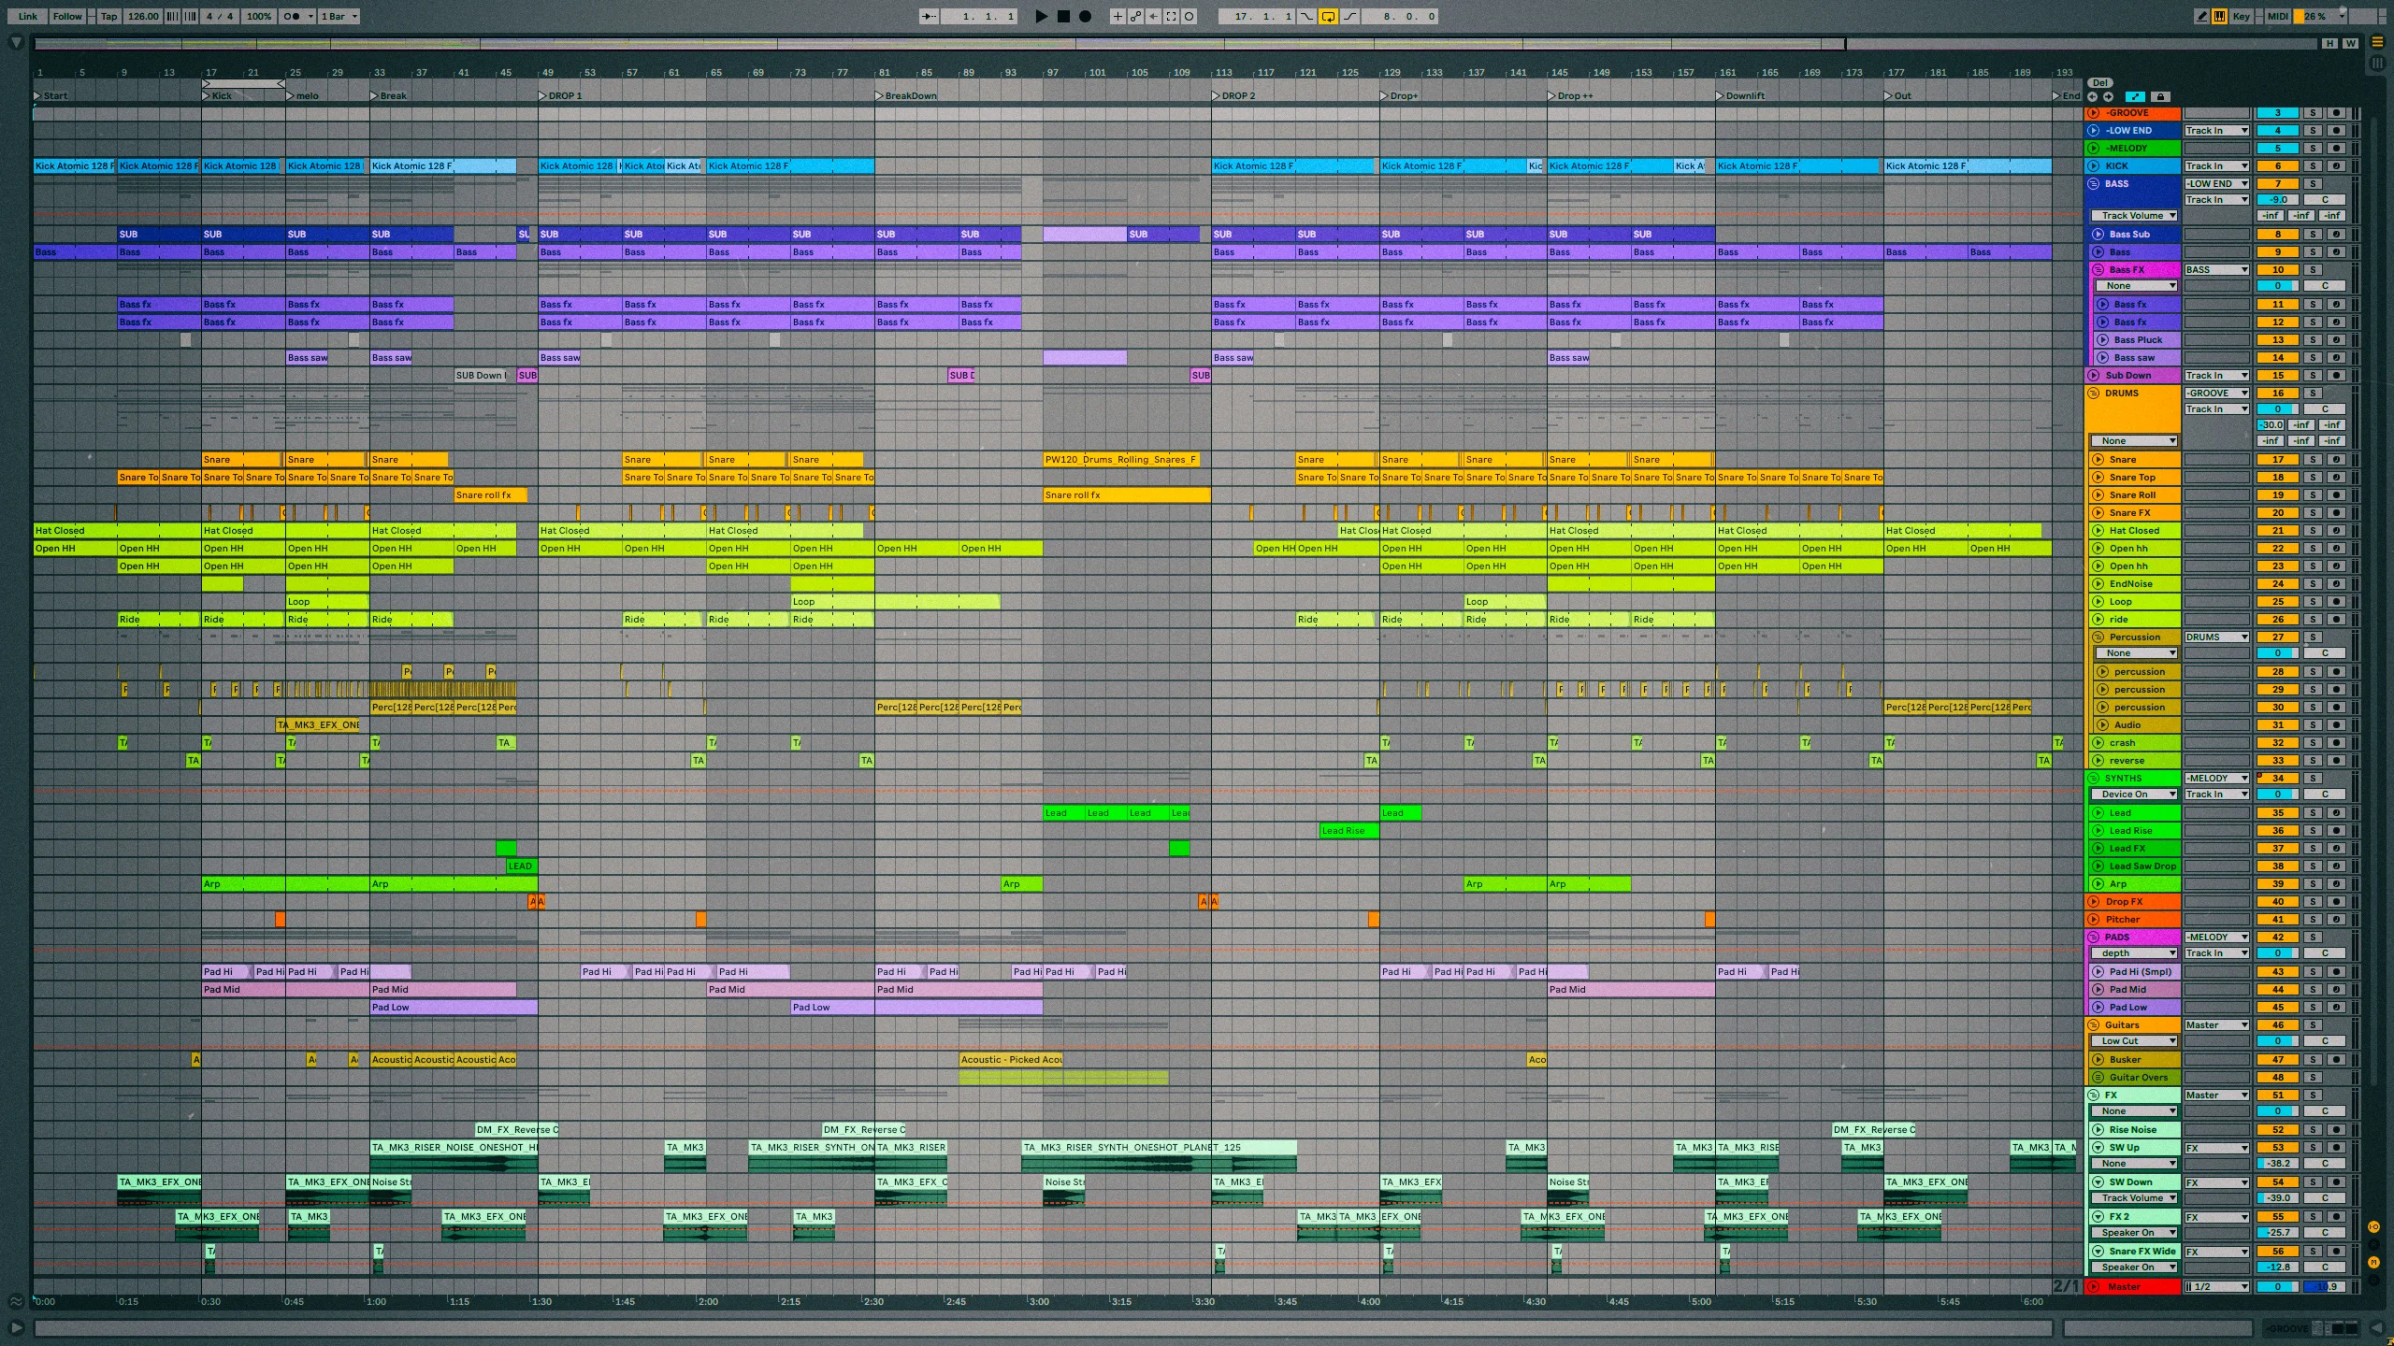Arm the -GROOVE track for recording
Image resolution: width=2394 pixels, height=1346 pixels.
(2336, 113)
